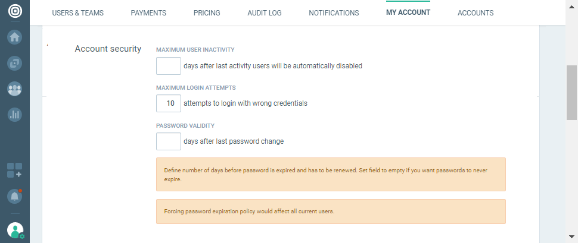Screen dimensions: 578x243
Task: Focus the Password Validity days field
Action: pyautogui.click(x=169, y=141)
